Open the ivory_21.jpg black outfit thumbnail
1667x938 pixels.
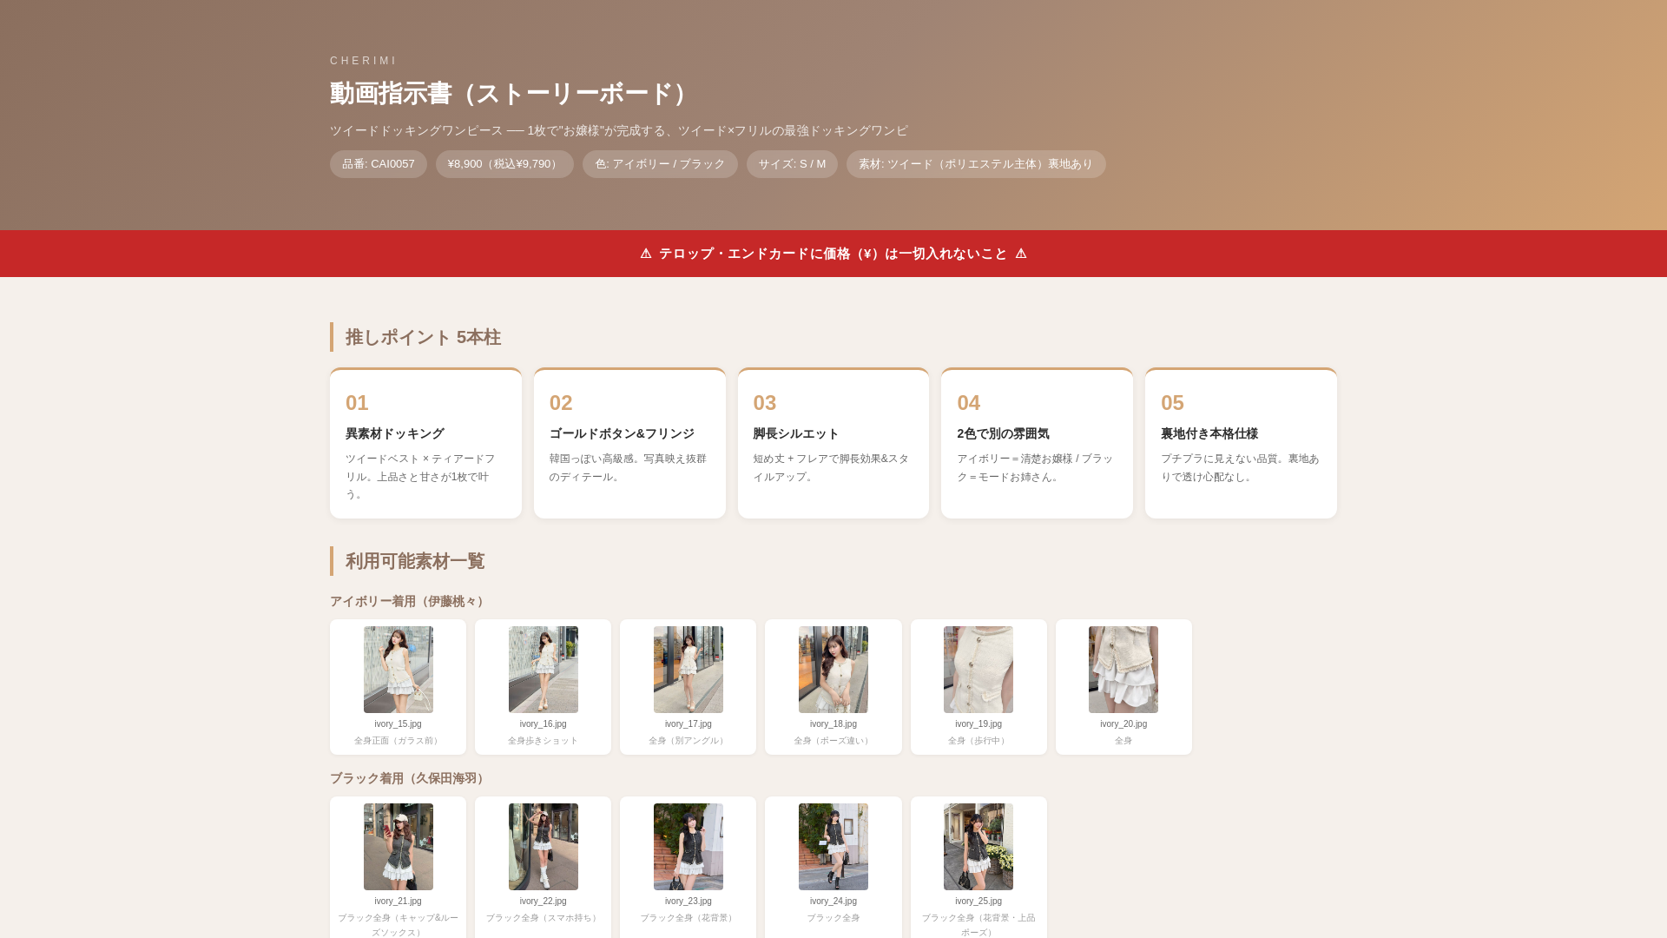(x=398, y=847)
